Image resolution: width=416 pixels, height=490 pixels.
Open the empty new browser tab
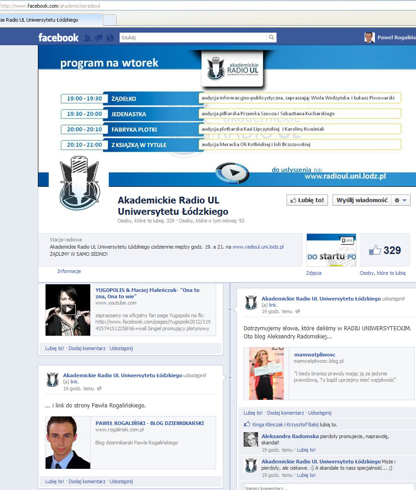coord(110,20)
